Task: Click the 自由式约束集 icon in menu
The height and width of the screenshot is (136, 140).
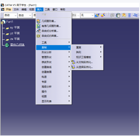Action: point(38,36)
